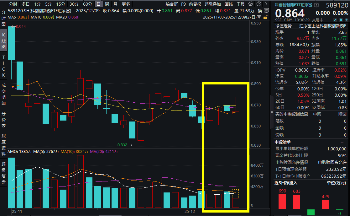Screen dimensions: 350x216
Task: Open the 综合屏 view
Action: coord(172,4)
